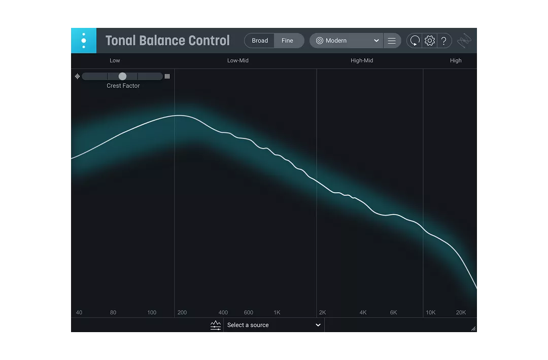Image resolution: width=548 pixels, height=360 pixels.
Task: Click the EQ curve icon beside Select a source
Action: (216, 325)
